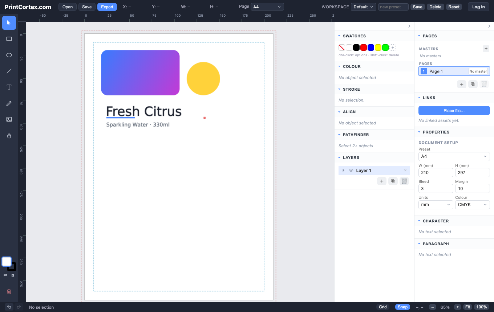
Task: Select the Line tool
Action: point(9,71)
